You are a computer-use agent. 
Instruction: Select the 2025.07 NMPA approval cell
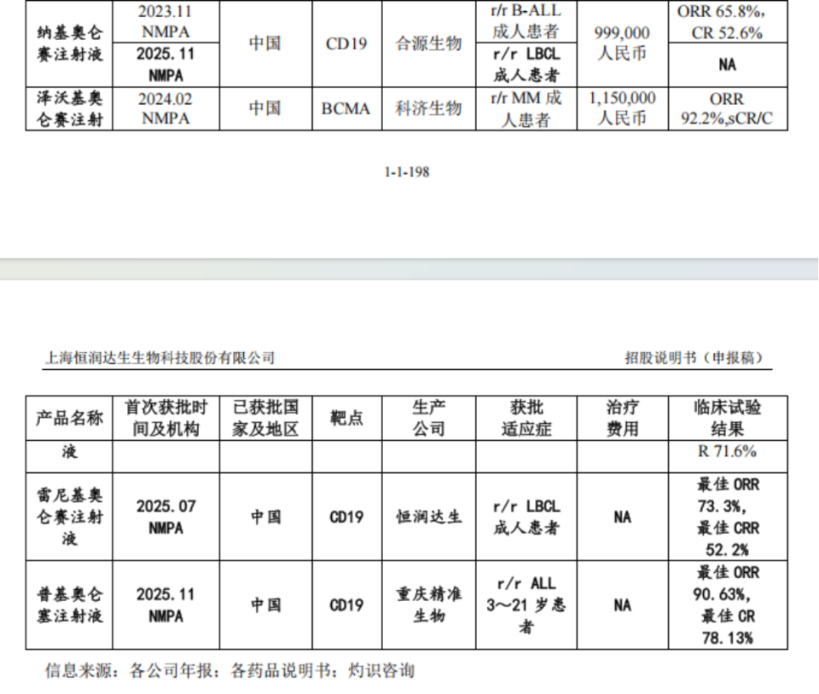[166, 518]
